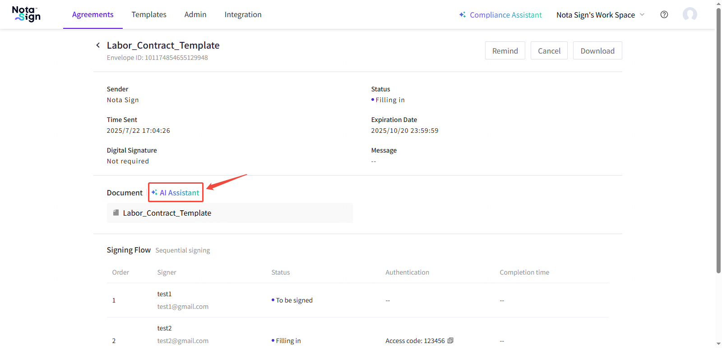The image size is (722, 348).
Task: Open the help question mark icon
Action: [664, 14]
